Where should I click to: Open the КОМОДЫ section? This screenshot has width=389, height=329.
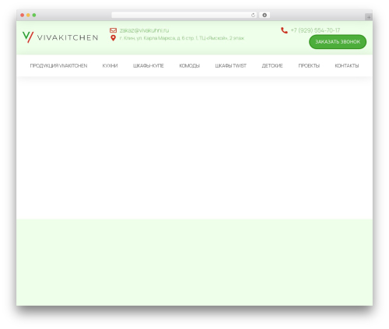click(190, 66)
